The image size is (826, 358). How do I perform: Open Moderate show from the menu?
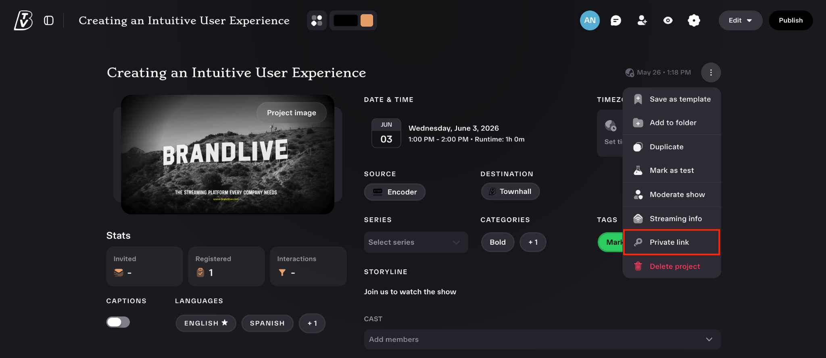click(672, 195)
